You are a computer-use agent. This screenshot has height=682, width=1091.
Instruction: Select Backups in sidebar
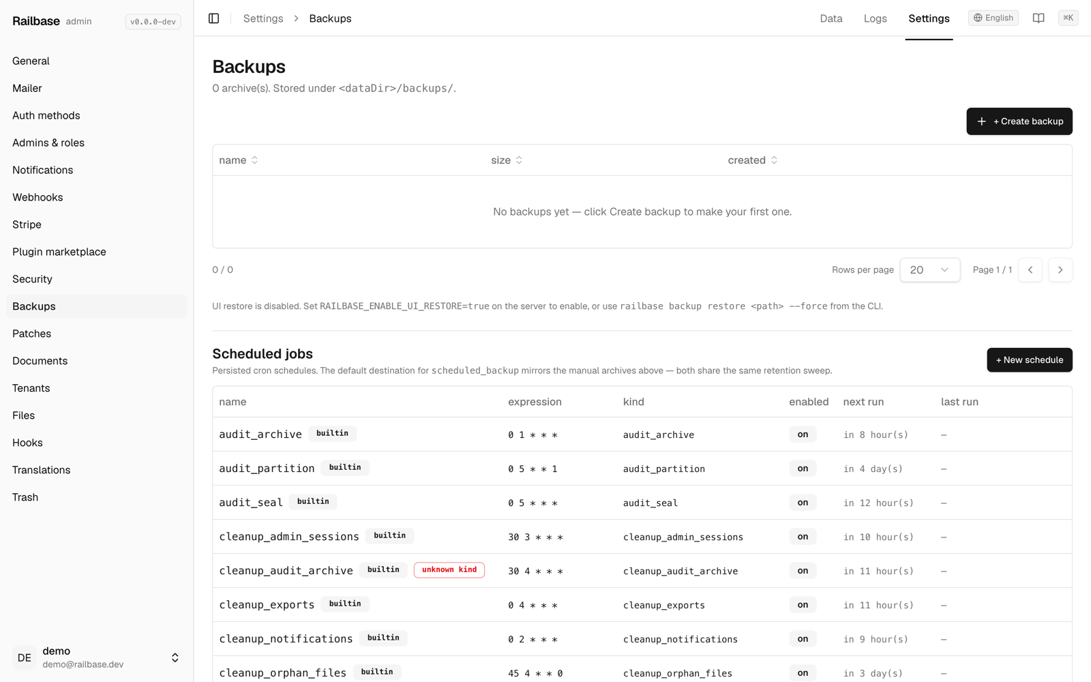tap(97, 306)
